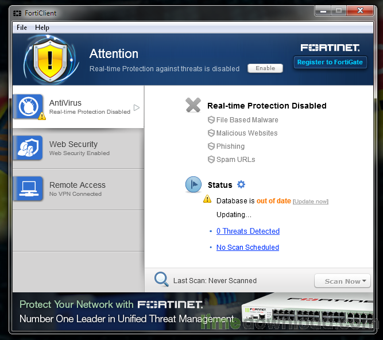Select the Web Security tab

pyautogui.click(x=78, y=148)
